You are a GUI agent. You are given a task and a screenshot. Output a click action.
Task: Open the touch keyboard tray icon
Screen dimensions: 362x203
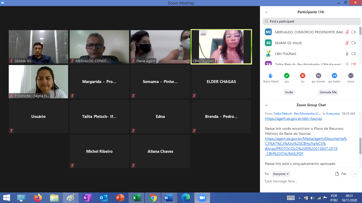click(x=291, y=198)
